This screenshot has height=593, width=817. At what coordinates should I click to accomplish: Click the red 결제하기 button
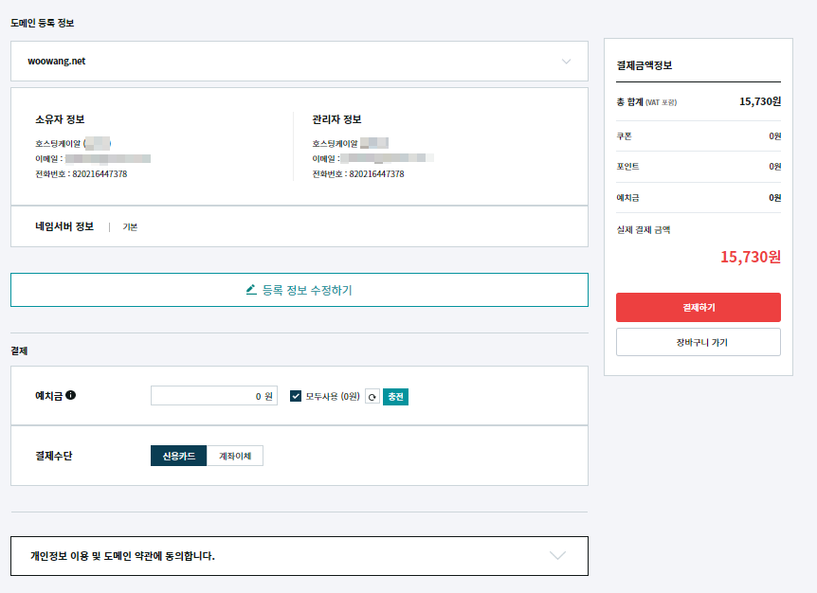point(698,308)
